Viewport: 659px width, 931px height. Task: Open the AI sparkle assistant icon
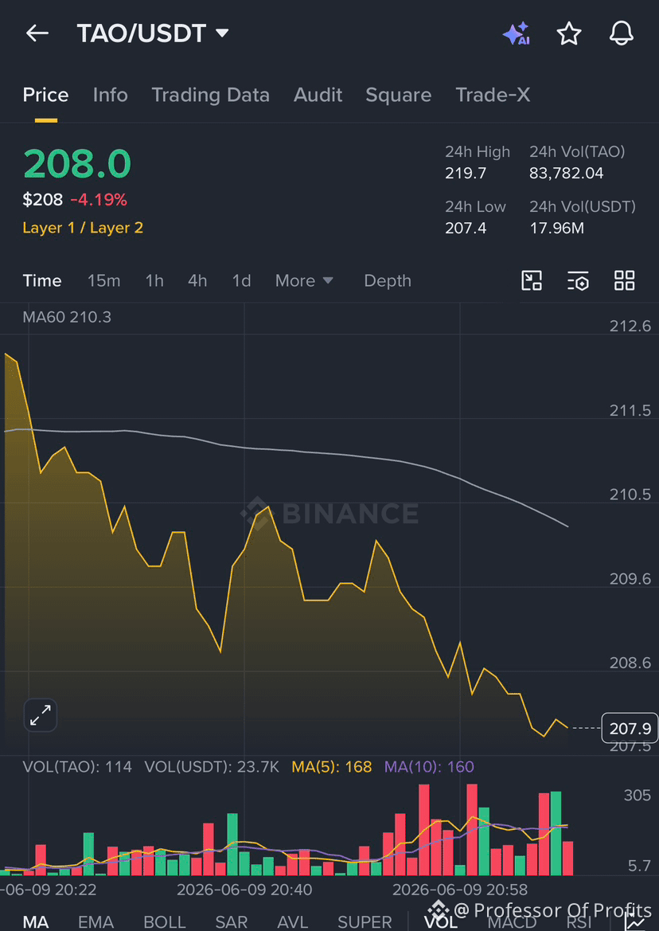pos(516,33)
